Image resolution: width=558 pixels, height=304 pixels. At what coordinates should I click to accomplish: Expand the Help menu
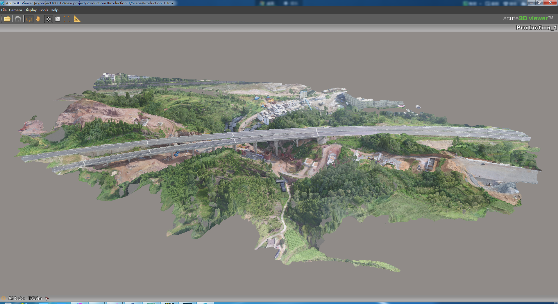click(x=54, y=10)
